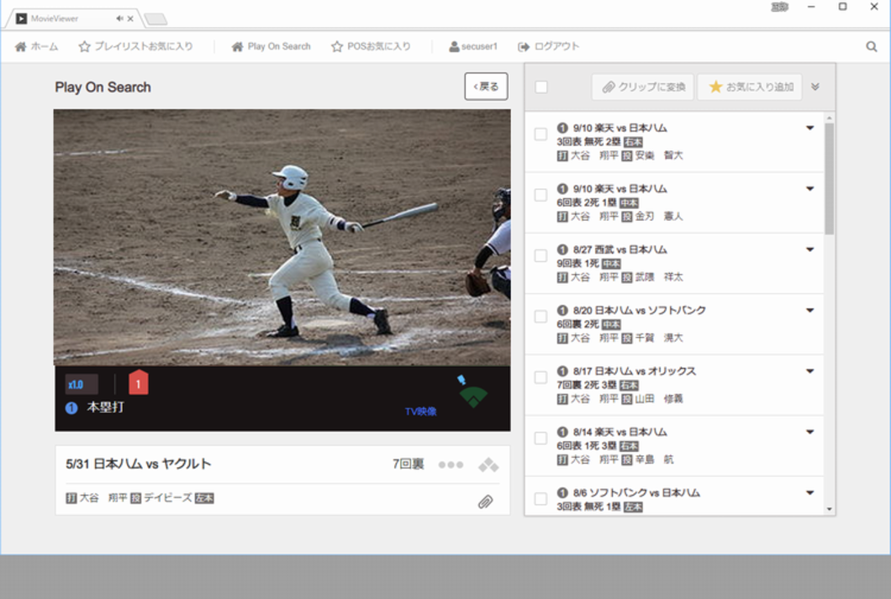Viewport: 891px width, 599px height.
Task: Click the お気に入り追加 button
Action: click(749, 87)
